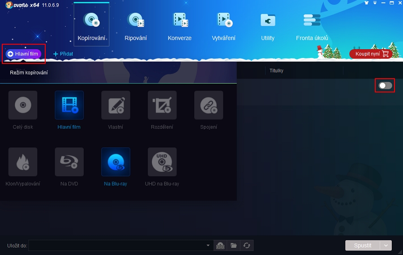Select the Vlastní customize mode icon
The height and width of the screenshot is (255, 403).
pyautogui.click(x=116, y=105)
